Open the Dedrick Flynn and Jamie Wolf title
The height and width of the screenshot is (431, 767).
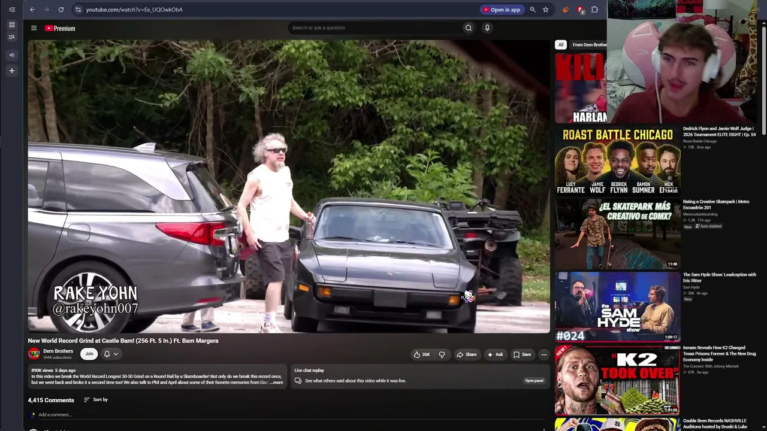click(719, 132)
